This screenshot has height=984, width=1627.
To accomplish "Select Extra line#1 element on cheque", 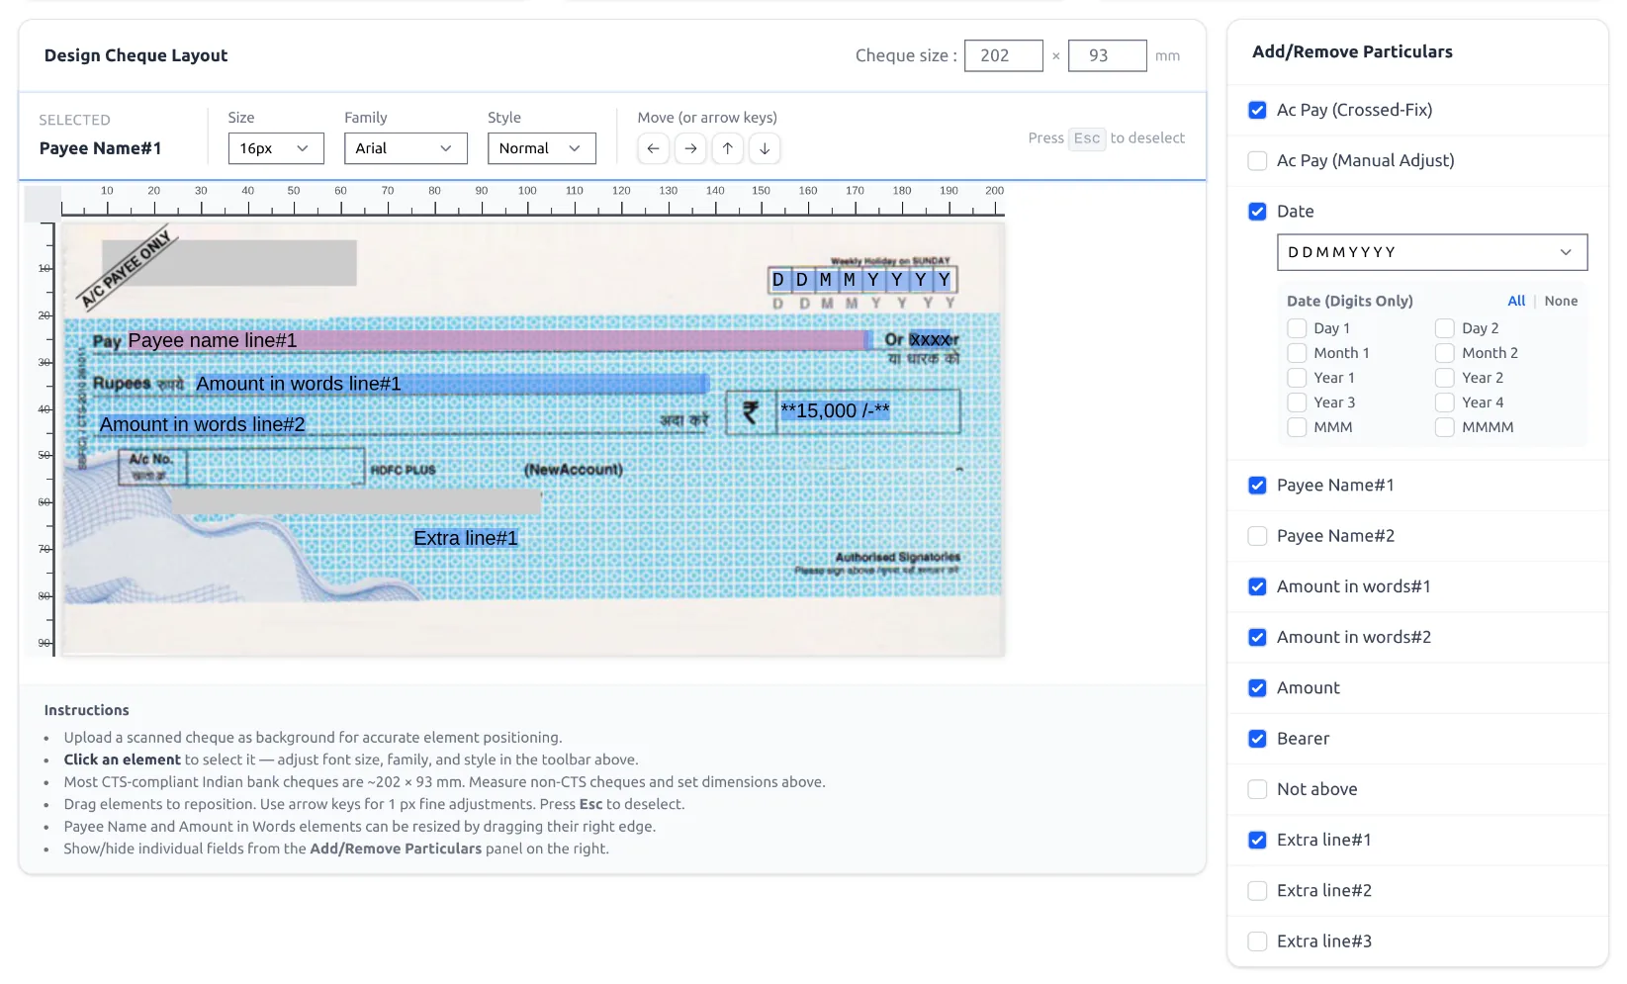I will coord(466,538).
